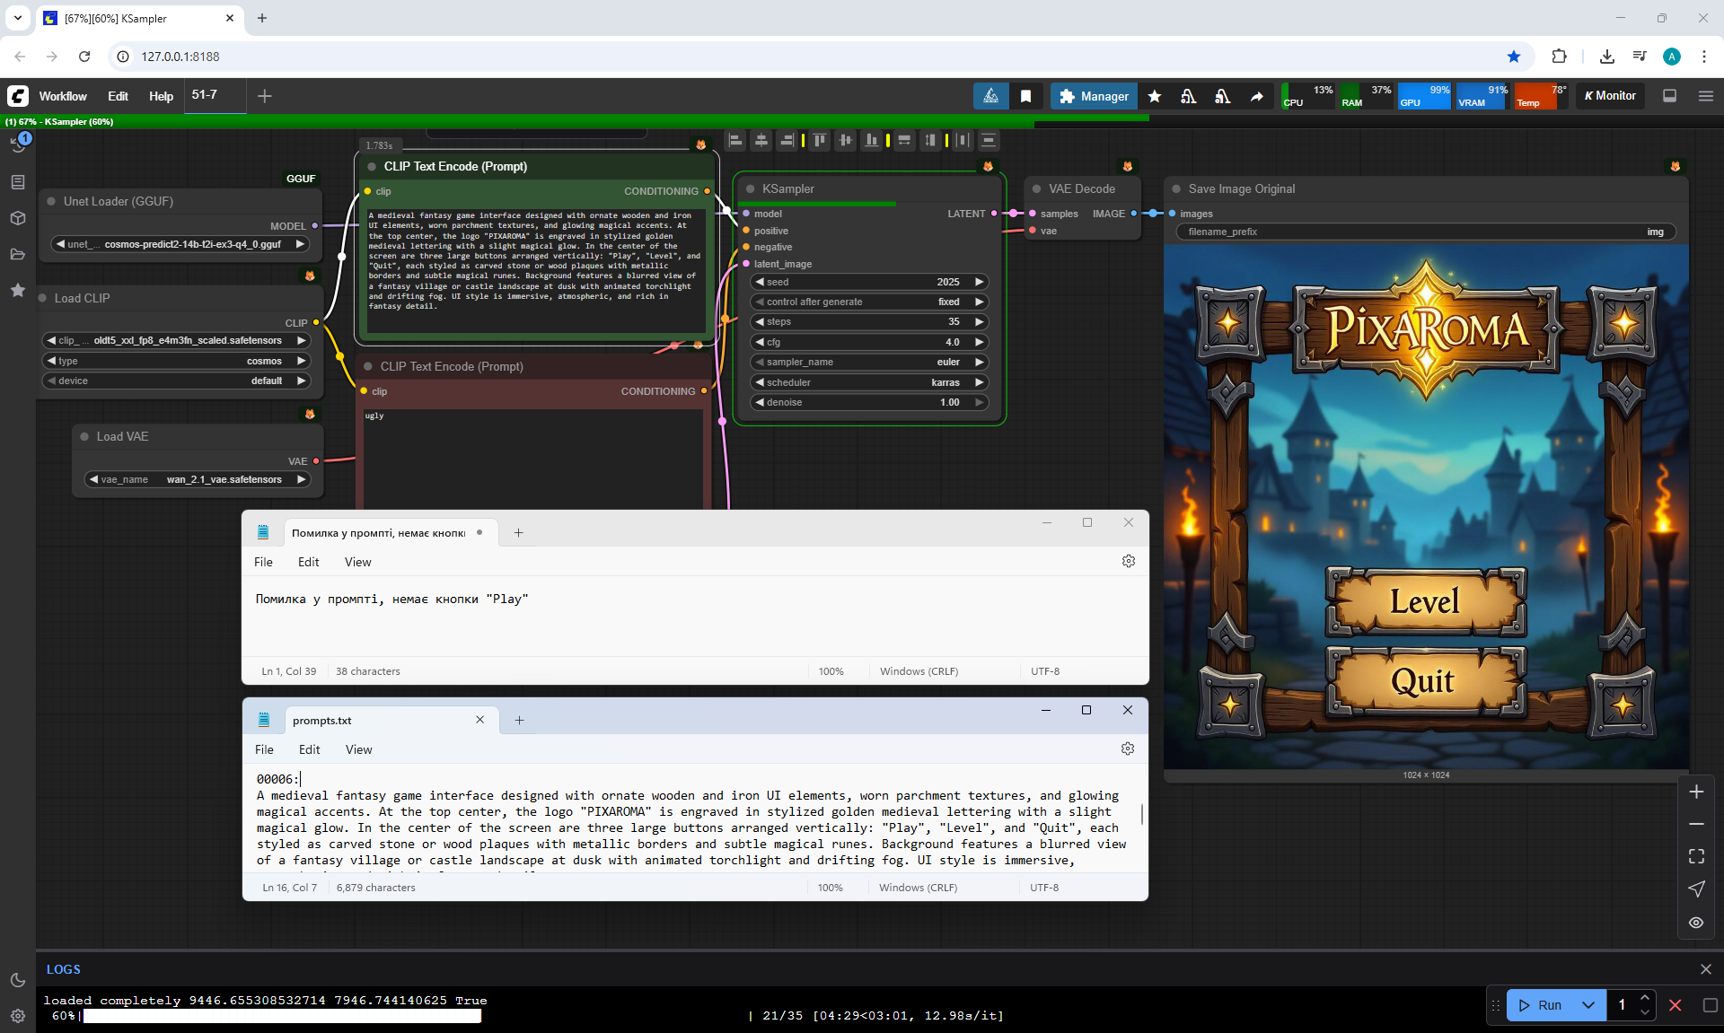Click the Run button
1724x1033 pixels.
(x=1541, y=1005)
